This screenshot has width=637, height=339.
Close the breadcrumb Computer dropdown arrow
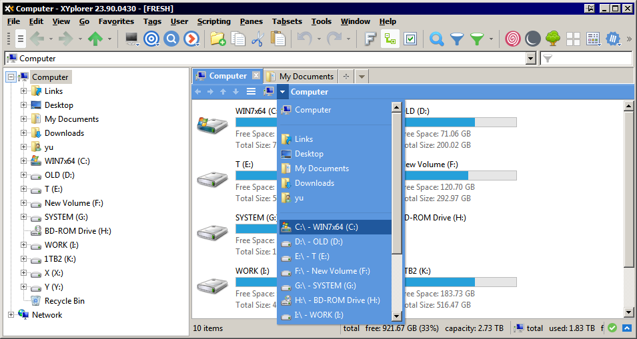tap(283, 92)
